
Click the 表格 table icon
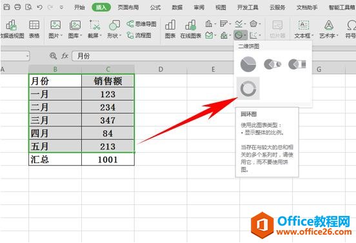coord(34,29)
